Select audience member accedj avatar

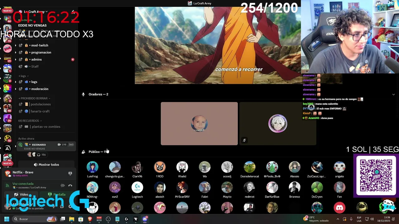click(x=227, y=167)
